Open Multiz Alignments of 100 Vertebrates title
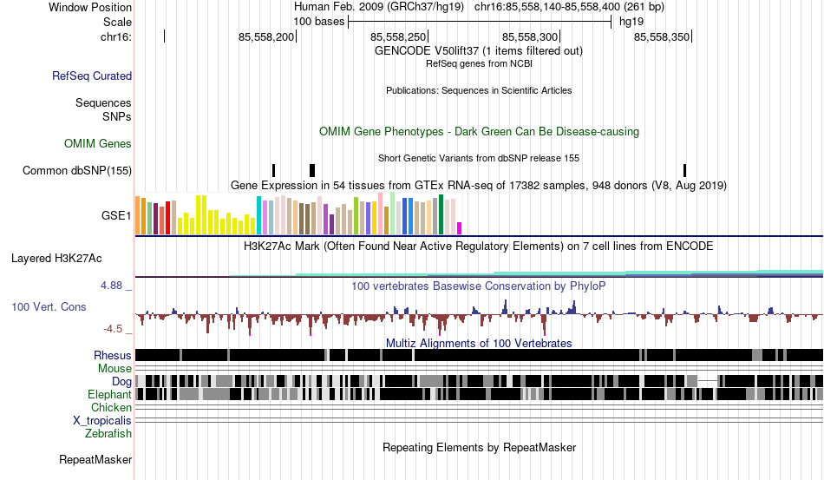The image size is (824, 480). click(x=479, y=344)
